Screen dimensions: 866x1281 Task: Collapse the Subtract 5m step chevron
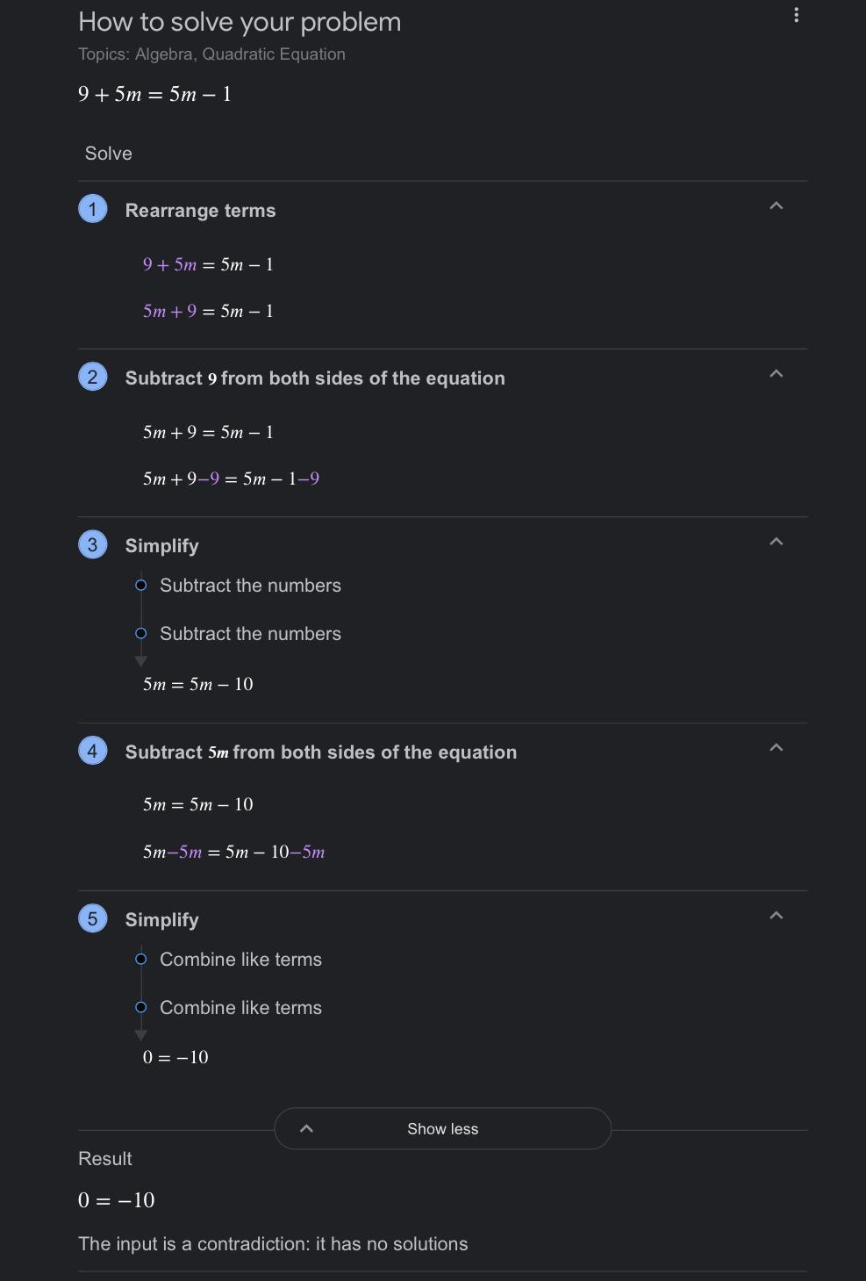click(x=776, y=748)
